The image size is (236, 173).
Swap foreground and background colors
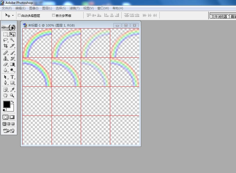[x=13, y=102]
